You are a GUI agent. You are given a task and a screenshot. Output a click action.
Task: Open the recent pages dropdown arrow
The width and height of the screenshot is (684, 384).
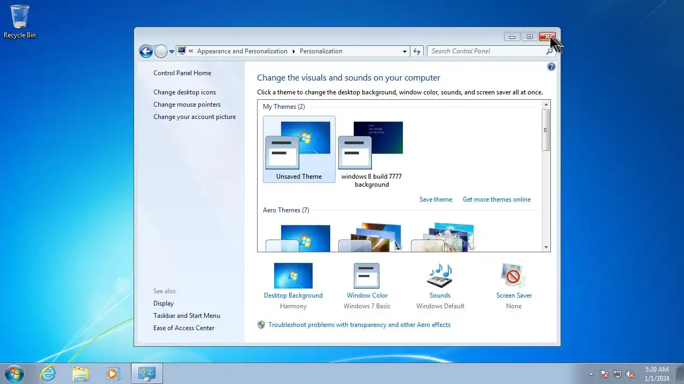tap(172, 52)
